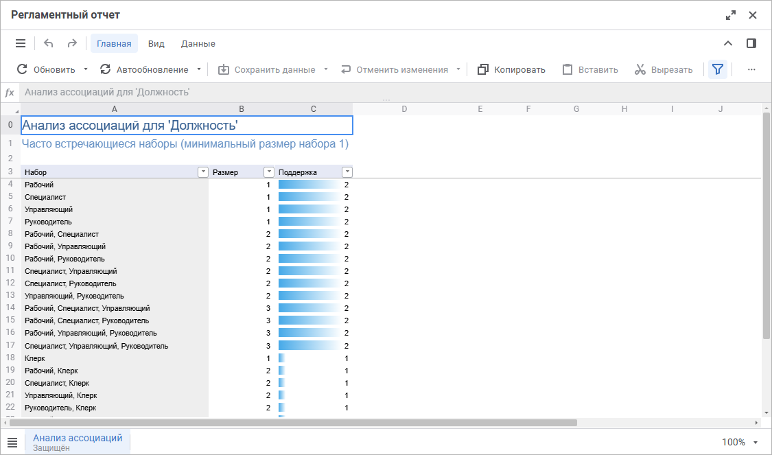Click the support data bar for Рабочий row
The height and width of the screenshot is (455, 772).
tap(309, 185)
